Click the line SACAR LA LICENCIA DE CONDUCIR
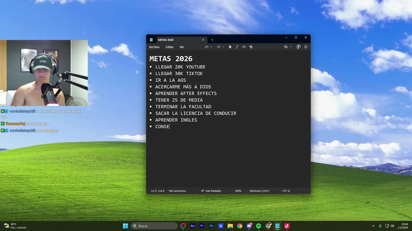This screenshot has width=412, height=231. click(196, 113)
